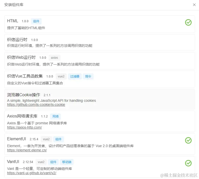The width and height of the screenshot is (199, 179).
Task: Select the VantUI title
Action: 13,162
